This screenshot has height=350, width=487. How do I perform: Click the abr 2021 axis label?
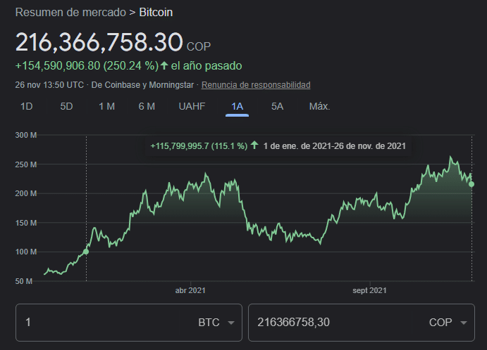point(190,290)
